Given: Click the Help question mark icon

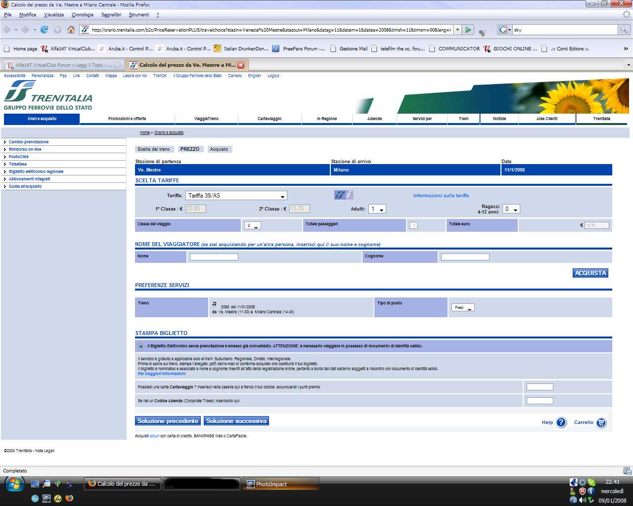Looking at the screenshot, I should click(561, 422).
